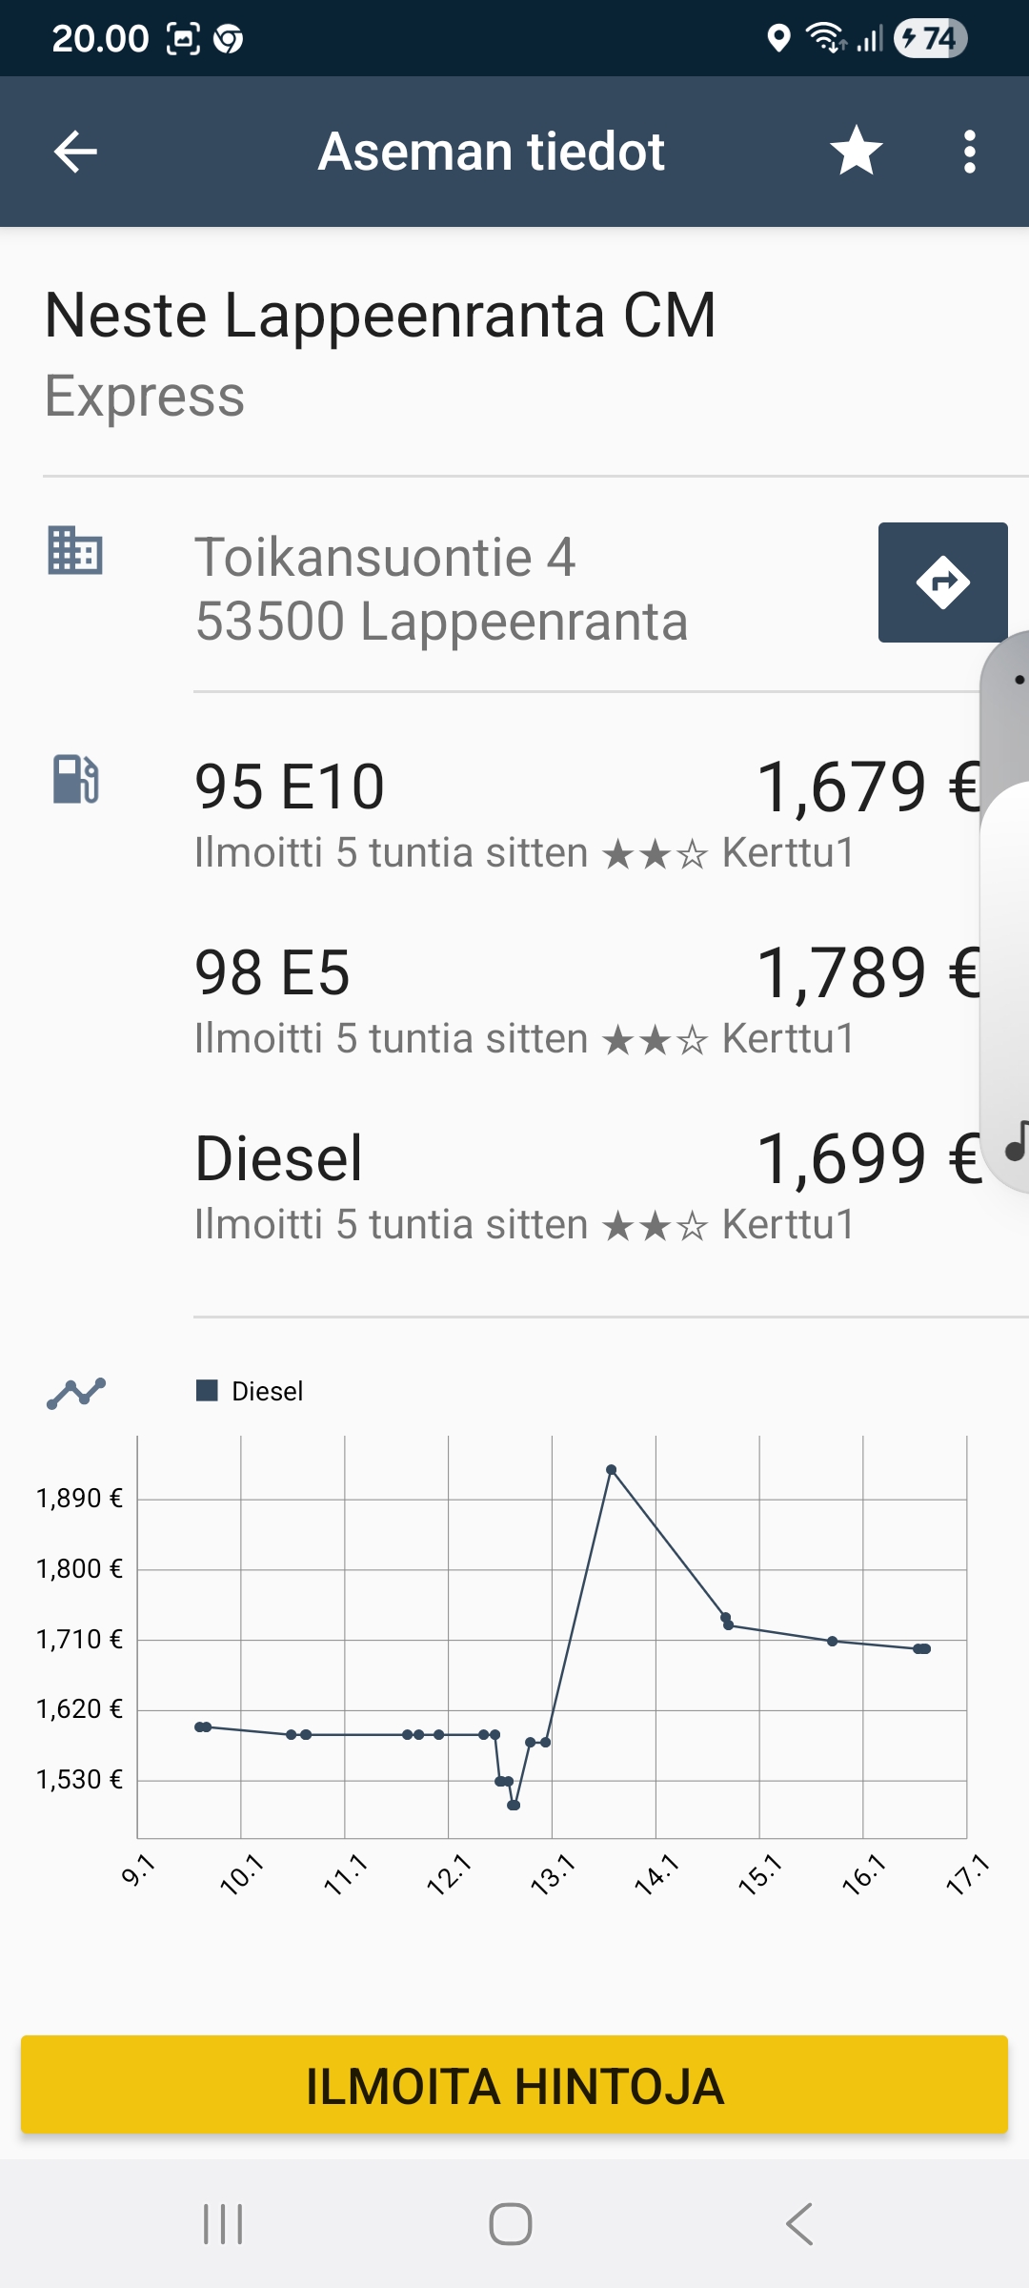Image resolution: width=1029 pixels, height=2288 pixels.
Task: Tap the price trend chart icon
Action: click(76, 1393)
